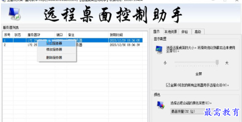Click the 到期时间 column header
Viewport: 242px width, 122px height.
pyautogui.click(x=126, y=35)
